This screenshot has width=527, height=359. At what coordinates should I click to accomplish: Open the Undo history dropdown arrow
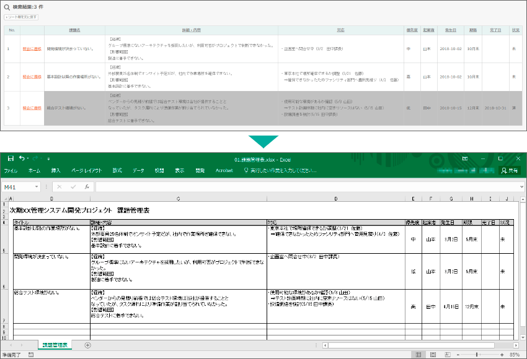(x=28, y=158)
